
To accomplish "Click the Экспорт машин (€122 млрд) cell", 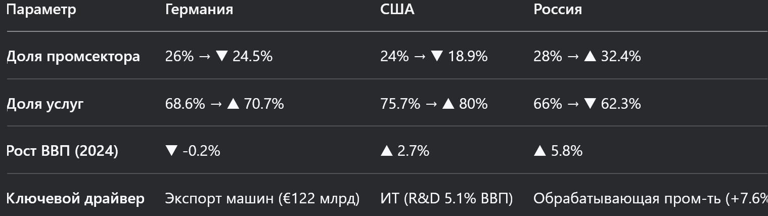I will 262,198.
